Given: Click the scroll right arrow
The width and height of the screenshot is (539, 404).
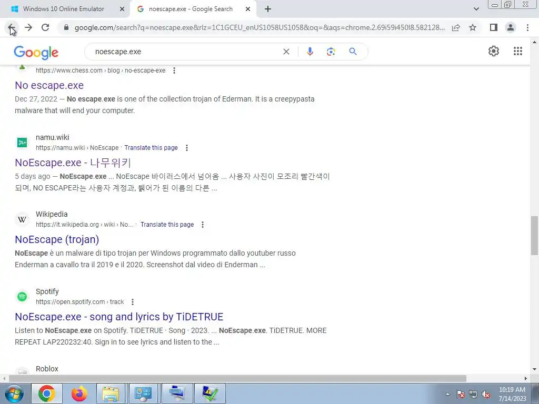Looking at the screenshot, I should pyautogui.click(x=526, y=379).
